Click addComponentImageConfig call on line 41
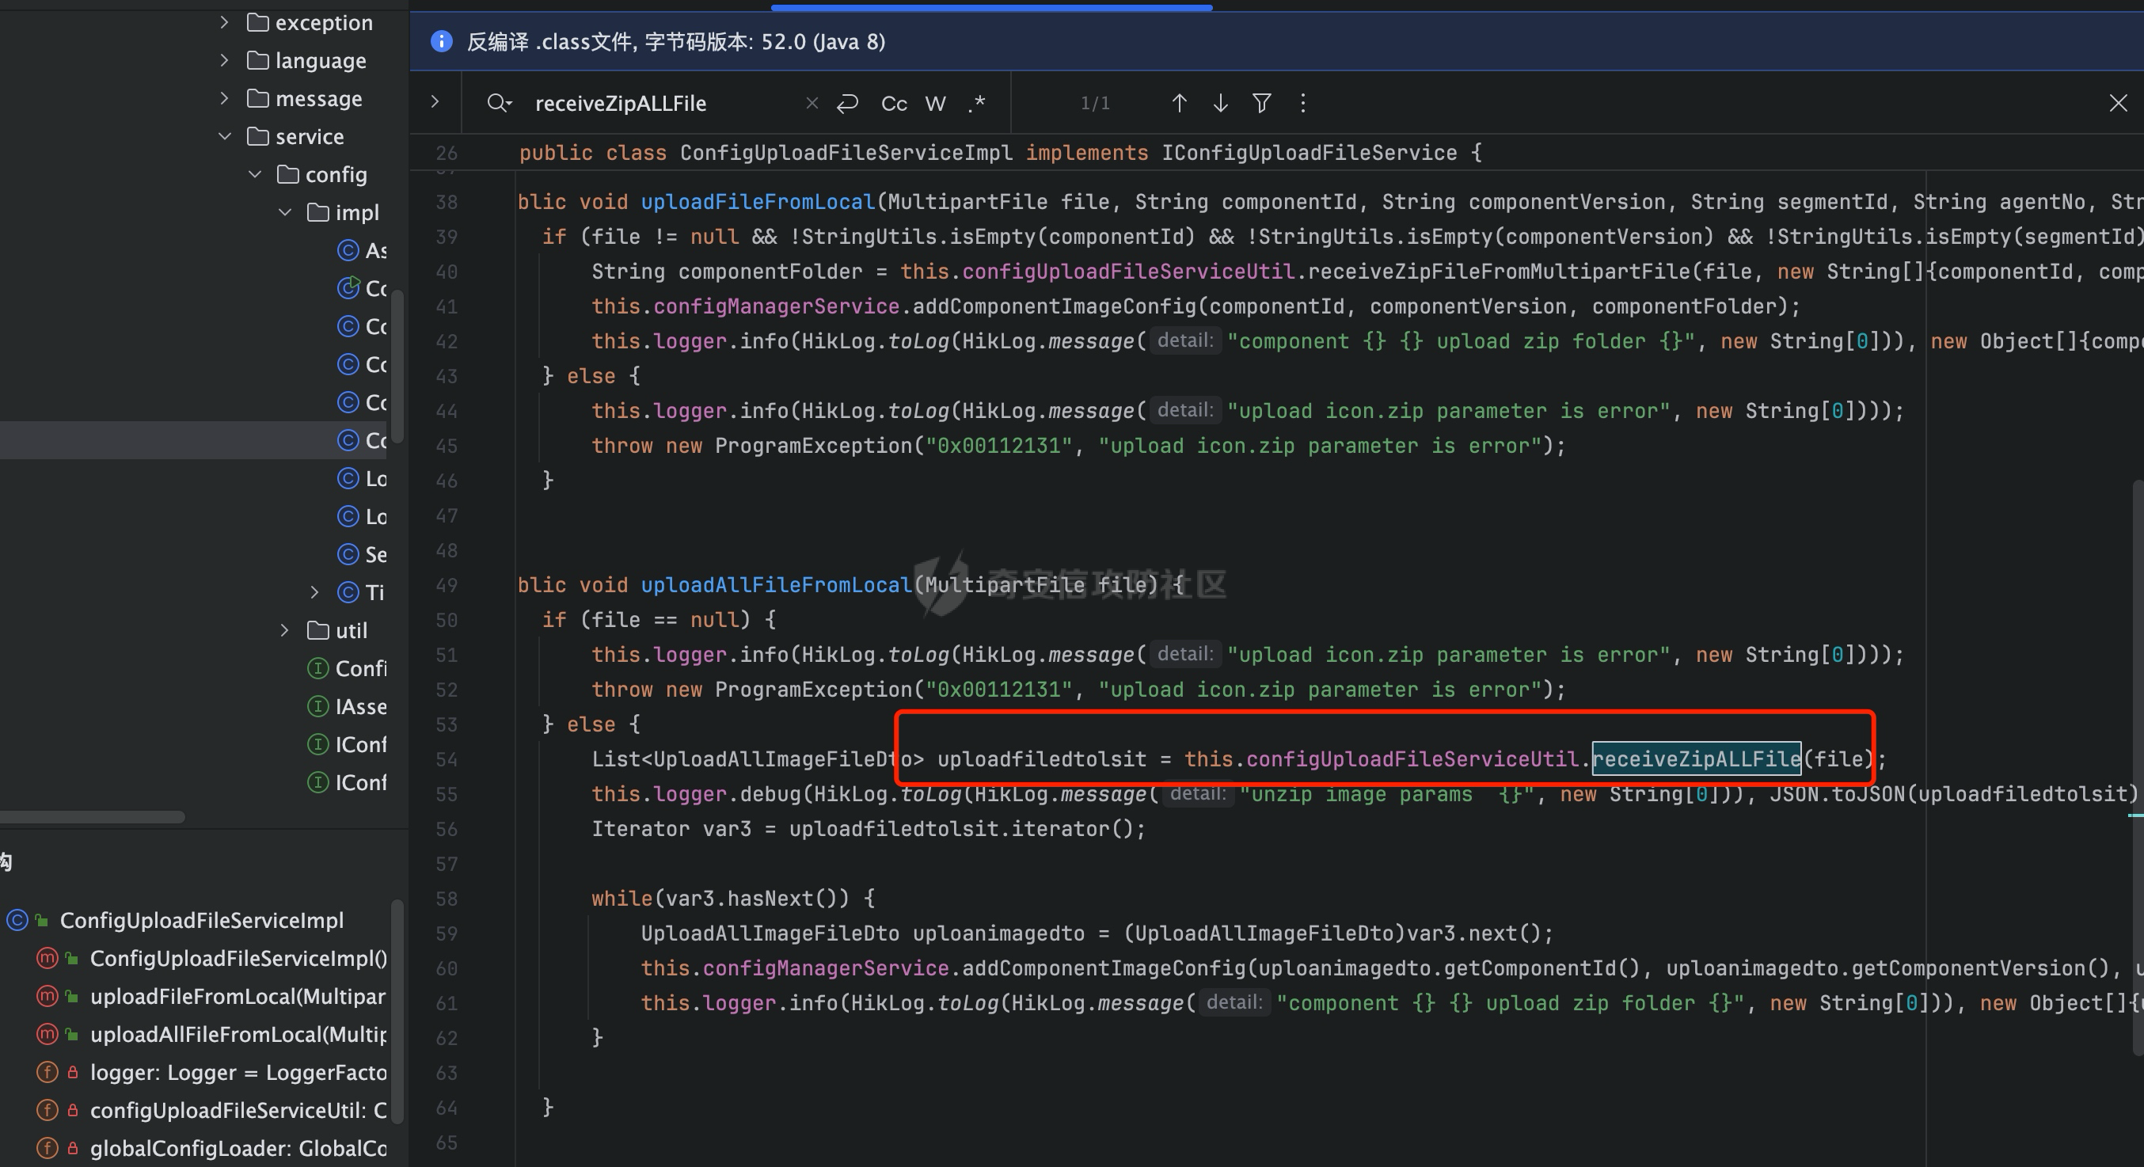2144x1167 pixels. pyautogui.click(x=1055, y=307)
